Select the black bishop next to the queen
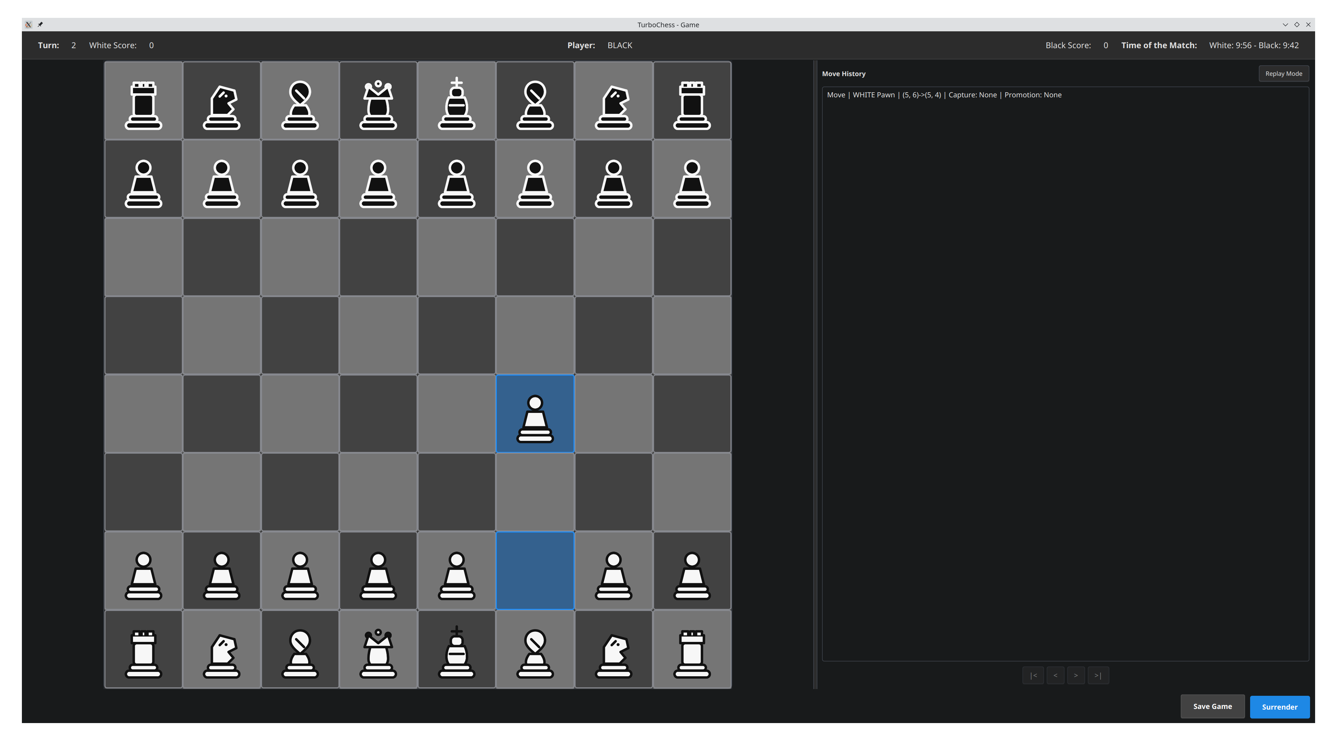Image resolution: width=1337 pixels, height=749 pixels. tap(300, 100)
